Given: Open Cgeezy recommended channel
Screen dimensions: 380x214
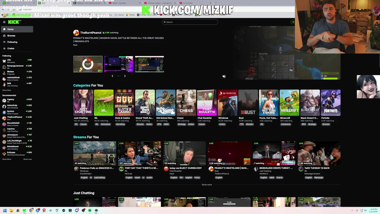Looking at the screenshot, I should tap(17, 100).
